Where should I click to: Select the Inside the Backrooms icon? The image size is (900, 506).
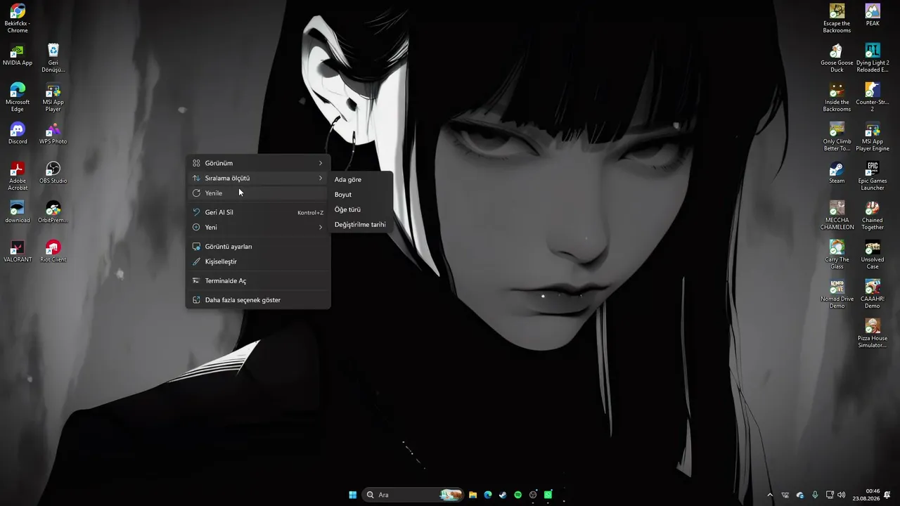click(x=837, y=97)
